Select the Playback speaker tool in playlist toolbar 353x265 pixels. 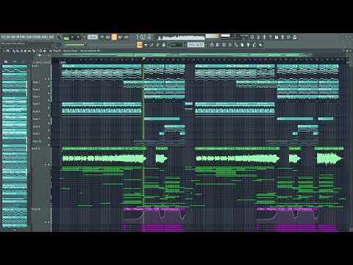coord(45,51)
